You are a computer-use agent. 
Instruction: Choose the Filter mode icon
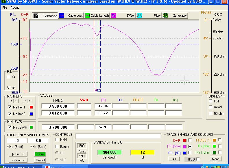coord(139,16)
